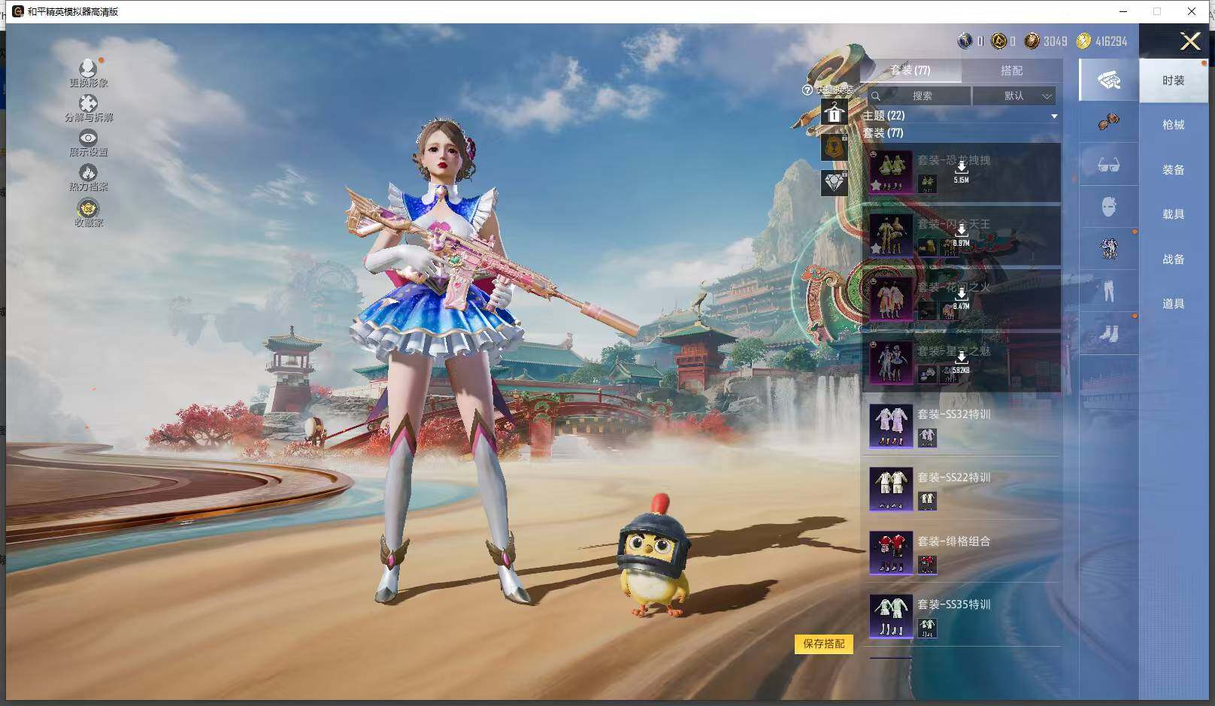Click the small item icon under 恐龙拽拽
Image resolution: width=1215 pixels, height=706 pixels.
tap(927, 183)
